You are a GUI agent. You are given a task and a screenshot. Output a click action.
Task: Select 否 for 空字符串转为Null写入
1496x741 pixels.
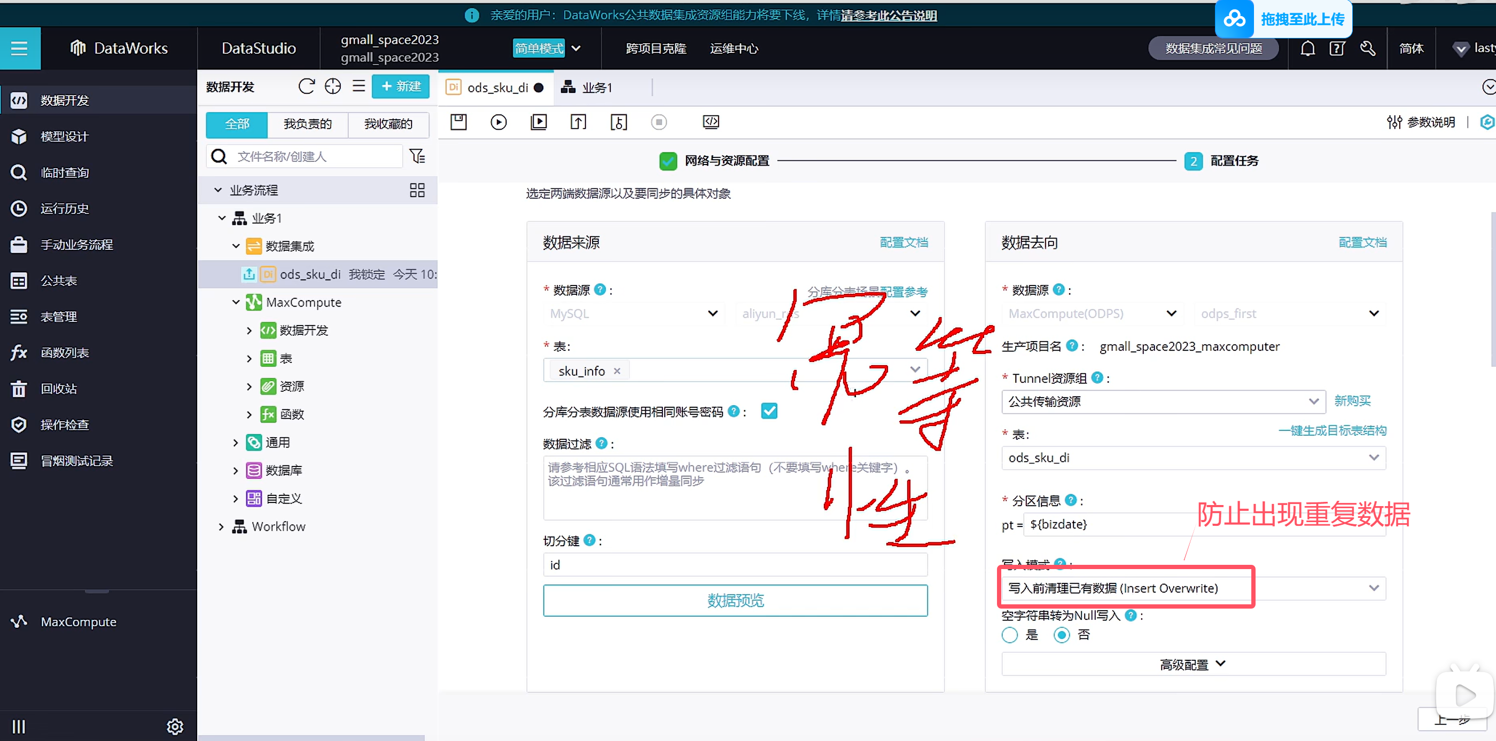(1061, 635)
